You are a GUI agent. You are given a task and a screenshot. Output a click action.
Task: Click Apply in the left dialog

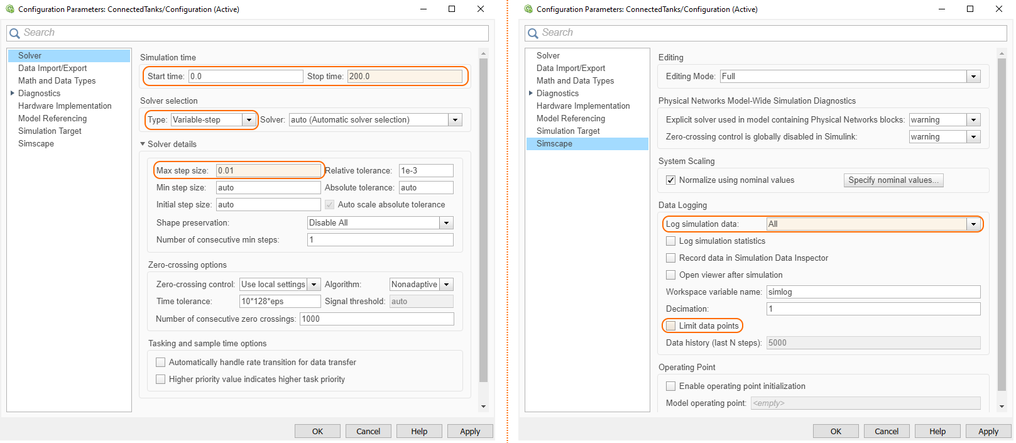(469, 431)
